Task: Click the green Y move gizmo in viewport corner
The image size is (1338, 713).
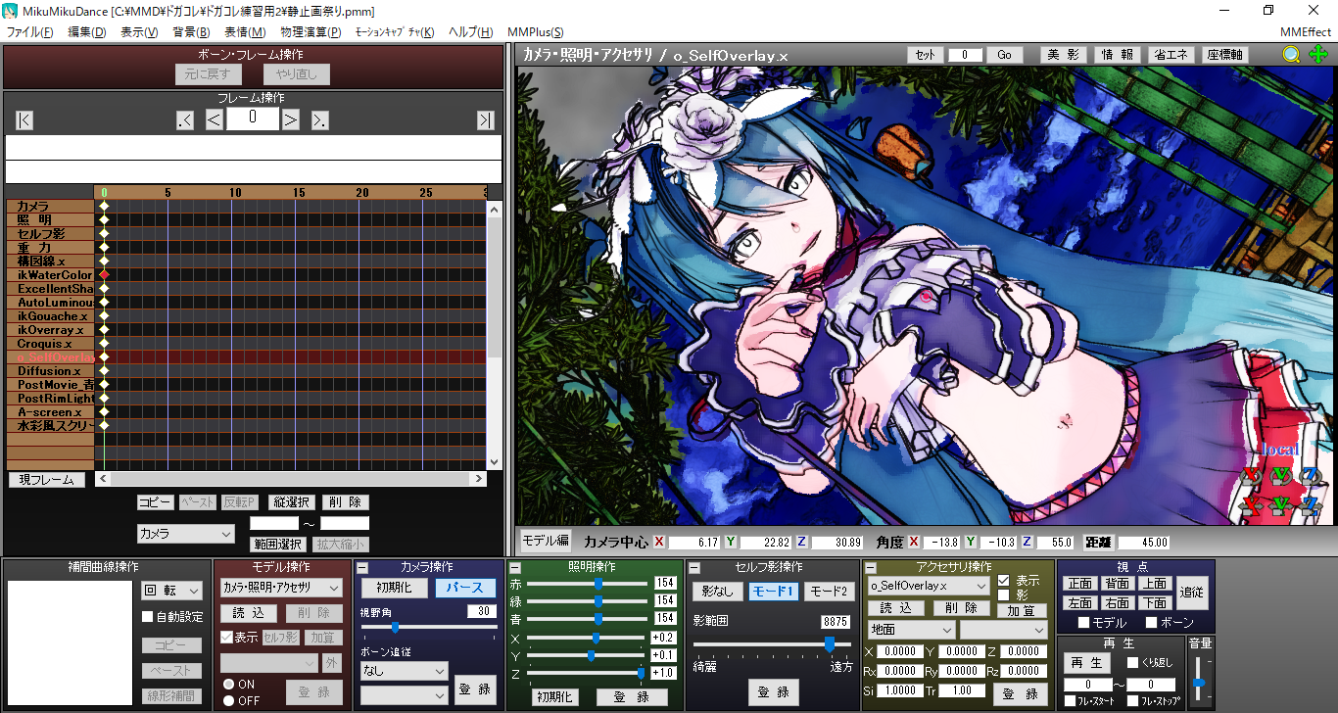Action: tap(1280, 505)
